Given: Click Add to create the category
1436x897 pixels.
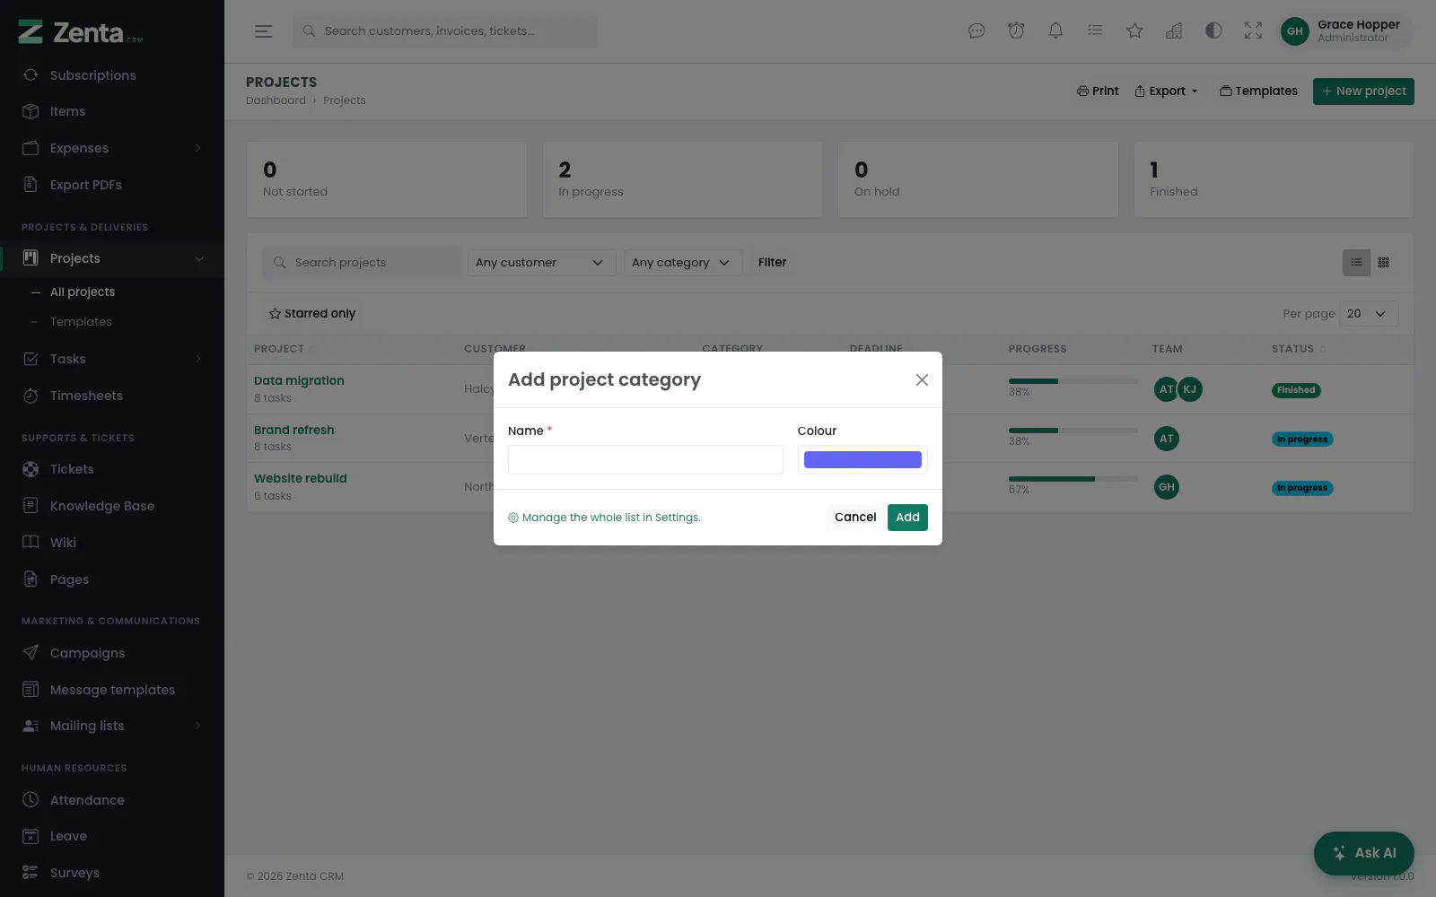Looking at the screenshot, I should tap(907, 518).
